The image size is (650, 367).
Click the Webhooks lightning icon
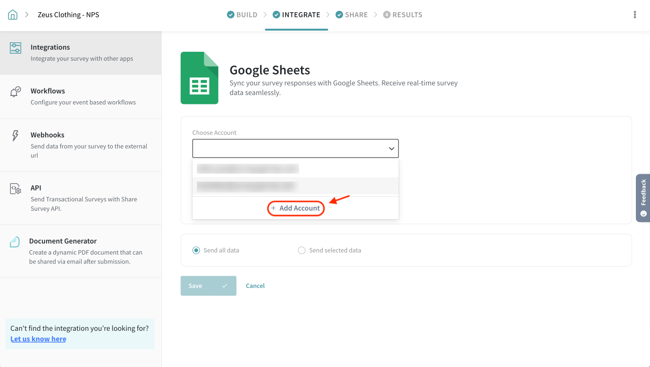click(x=15, y=136)
